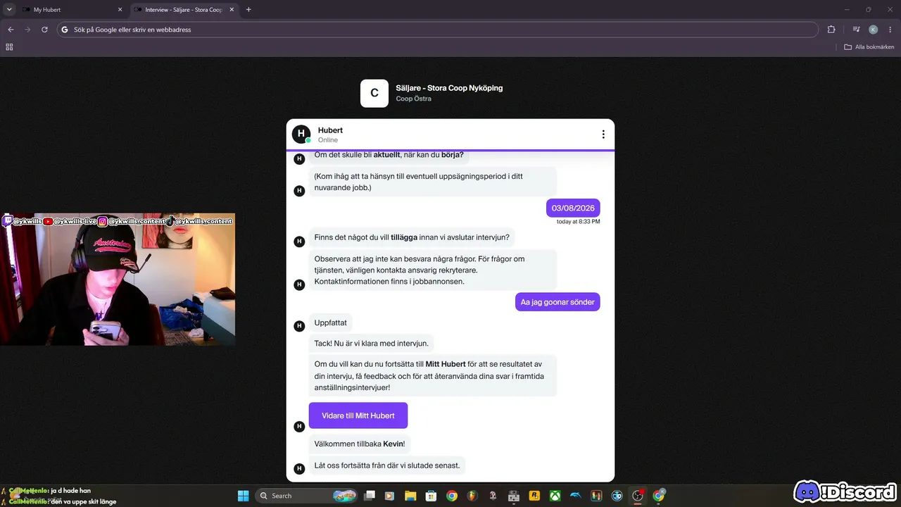Open the media controls icon
The width and height of the screenshot is (901, 507).
tap(856, 30)
